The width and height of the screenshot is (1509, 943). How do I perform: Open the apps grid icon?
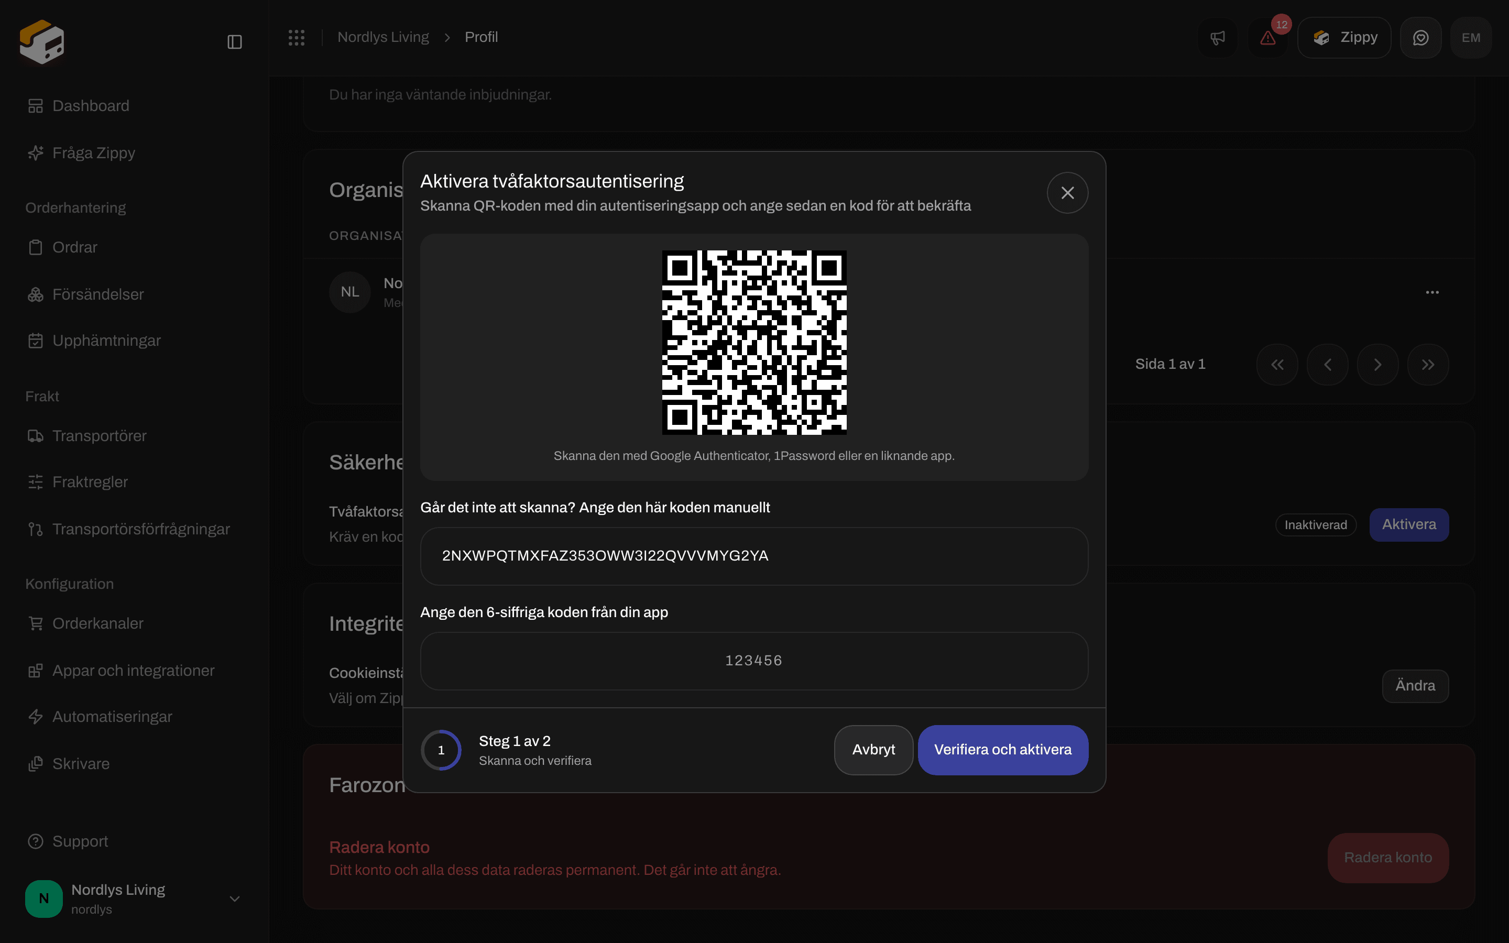coord(296,37)
